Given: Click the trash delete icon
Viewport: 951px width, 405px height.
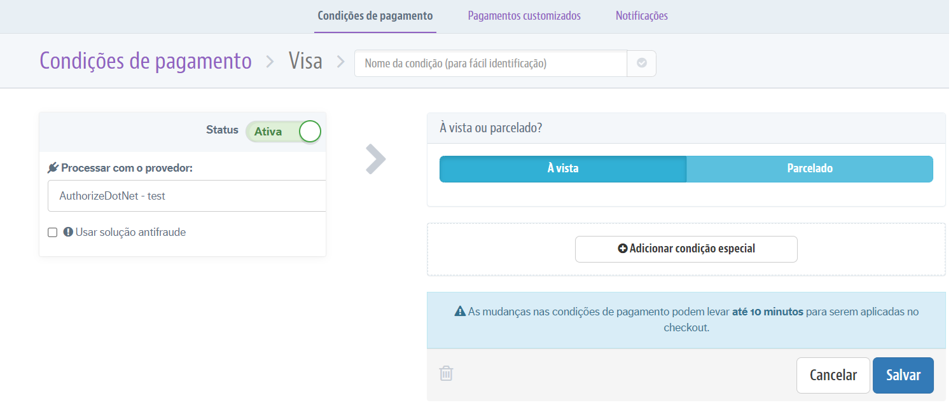Looking at the screenshot, I should (x=447, y=373).
